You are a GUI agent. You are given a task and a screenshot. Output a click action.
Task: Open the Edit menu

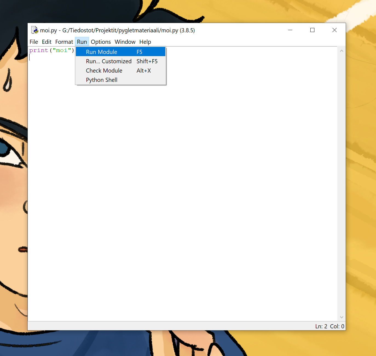pos(47,42)
